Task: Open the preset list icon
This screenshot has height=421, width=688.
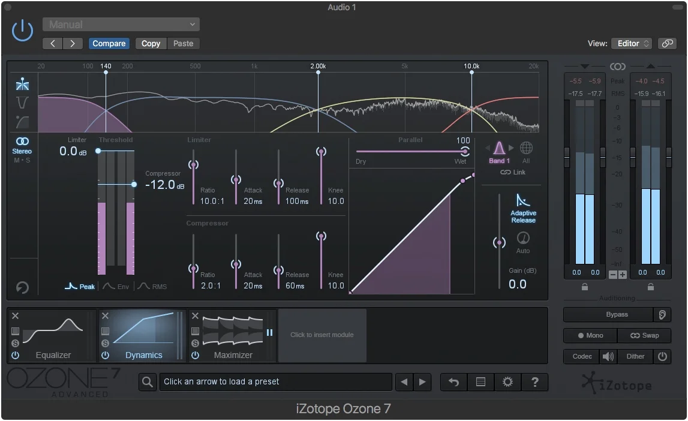Action: pyautogui.click(x=480, y=382)
